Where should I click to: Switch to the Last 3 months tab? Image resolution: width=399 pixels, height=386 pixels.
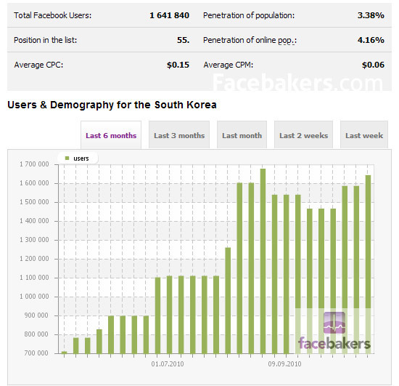[179, 135]
